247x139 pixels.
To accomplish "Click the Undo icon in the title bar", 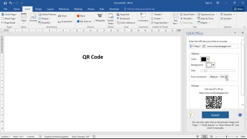I will tap(10, 3).
